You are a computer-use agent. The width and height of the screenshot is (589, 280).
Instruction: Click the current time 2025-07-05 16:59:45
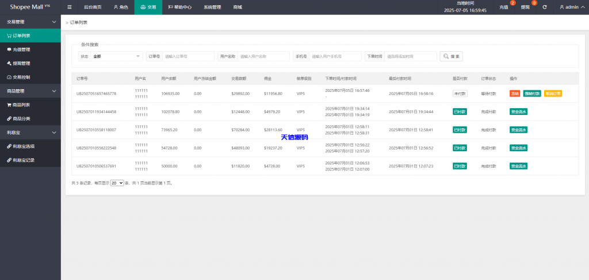coord(465,10)
